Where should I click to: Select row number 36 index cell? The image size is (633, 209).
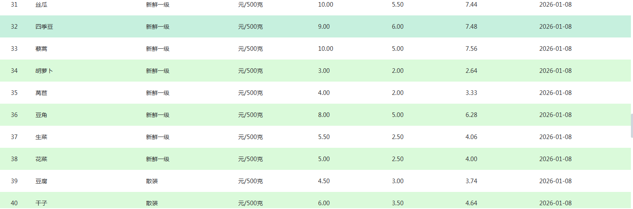pos(14,115)
